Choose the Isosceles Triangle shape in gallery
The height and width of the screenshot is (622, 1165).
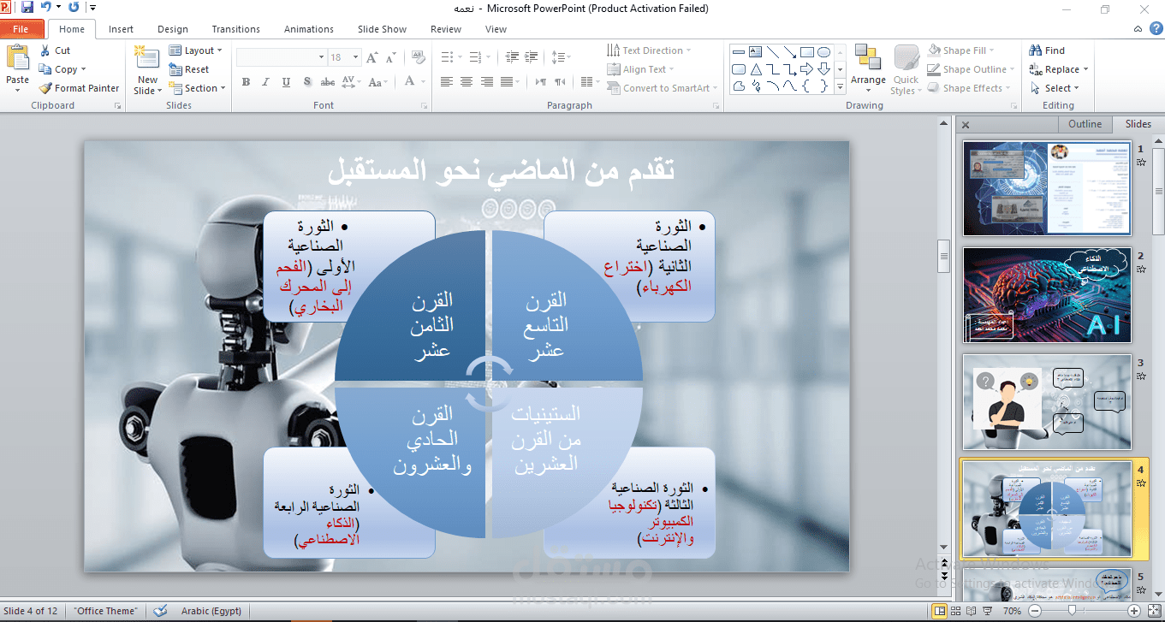[x=755, y=69]
